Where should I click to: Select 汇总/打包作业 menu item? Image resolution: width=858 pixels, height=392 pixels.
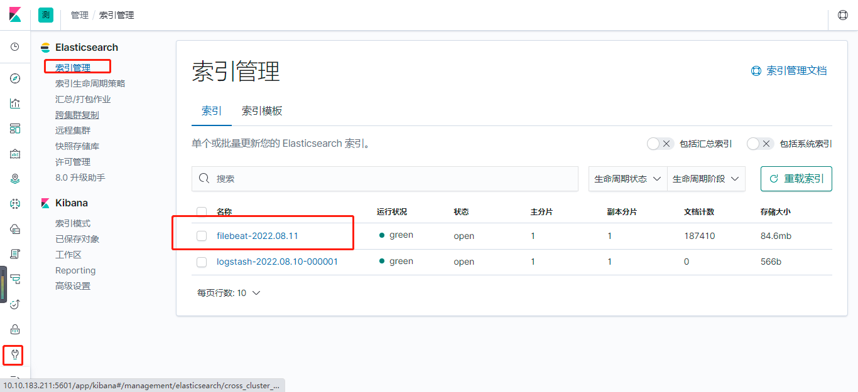pos(83,99)
